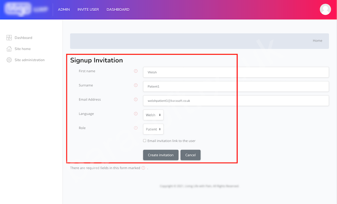Cancel the signup invitation form
Image resolution: width=337 pixels, height=204 pixels.
pos(190,155)
